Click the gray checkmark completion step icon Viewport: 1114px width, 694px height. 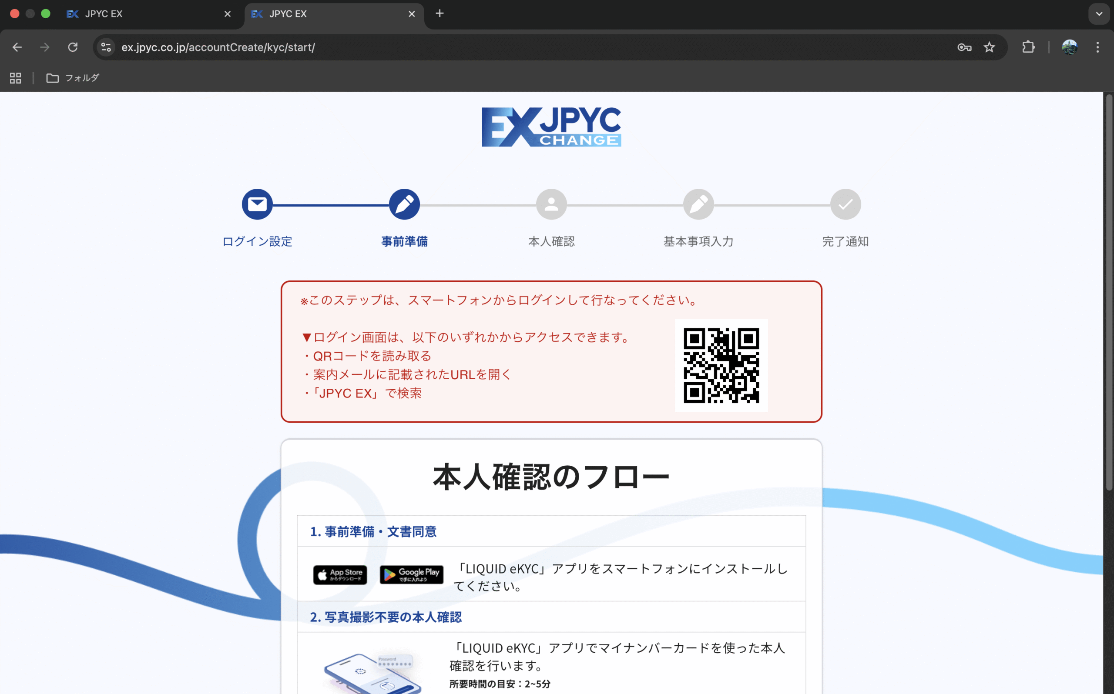(x=846, y=204)
